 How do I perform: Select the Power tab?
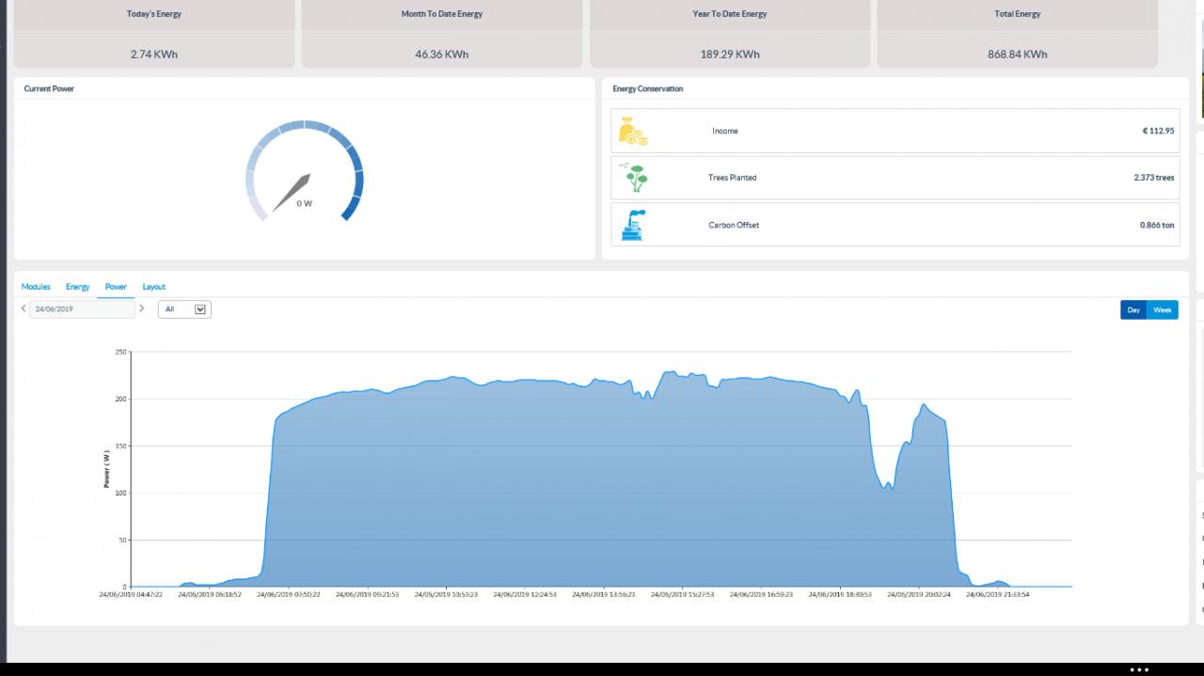[x=116, y=287]
